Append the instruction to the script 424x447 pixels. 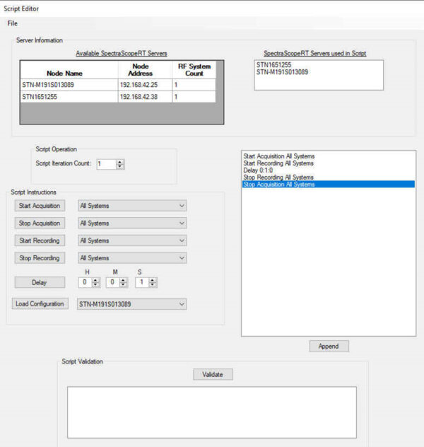tap(329, 347)
